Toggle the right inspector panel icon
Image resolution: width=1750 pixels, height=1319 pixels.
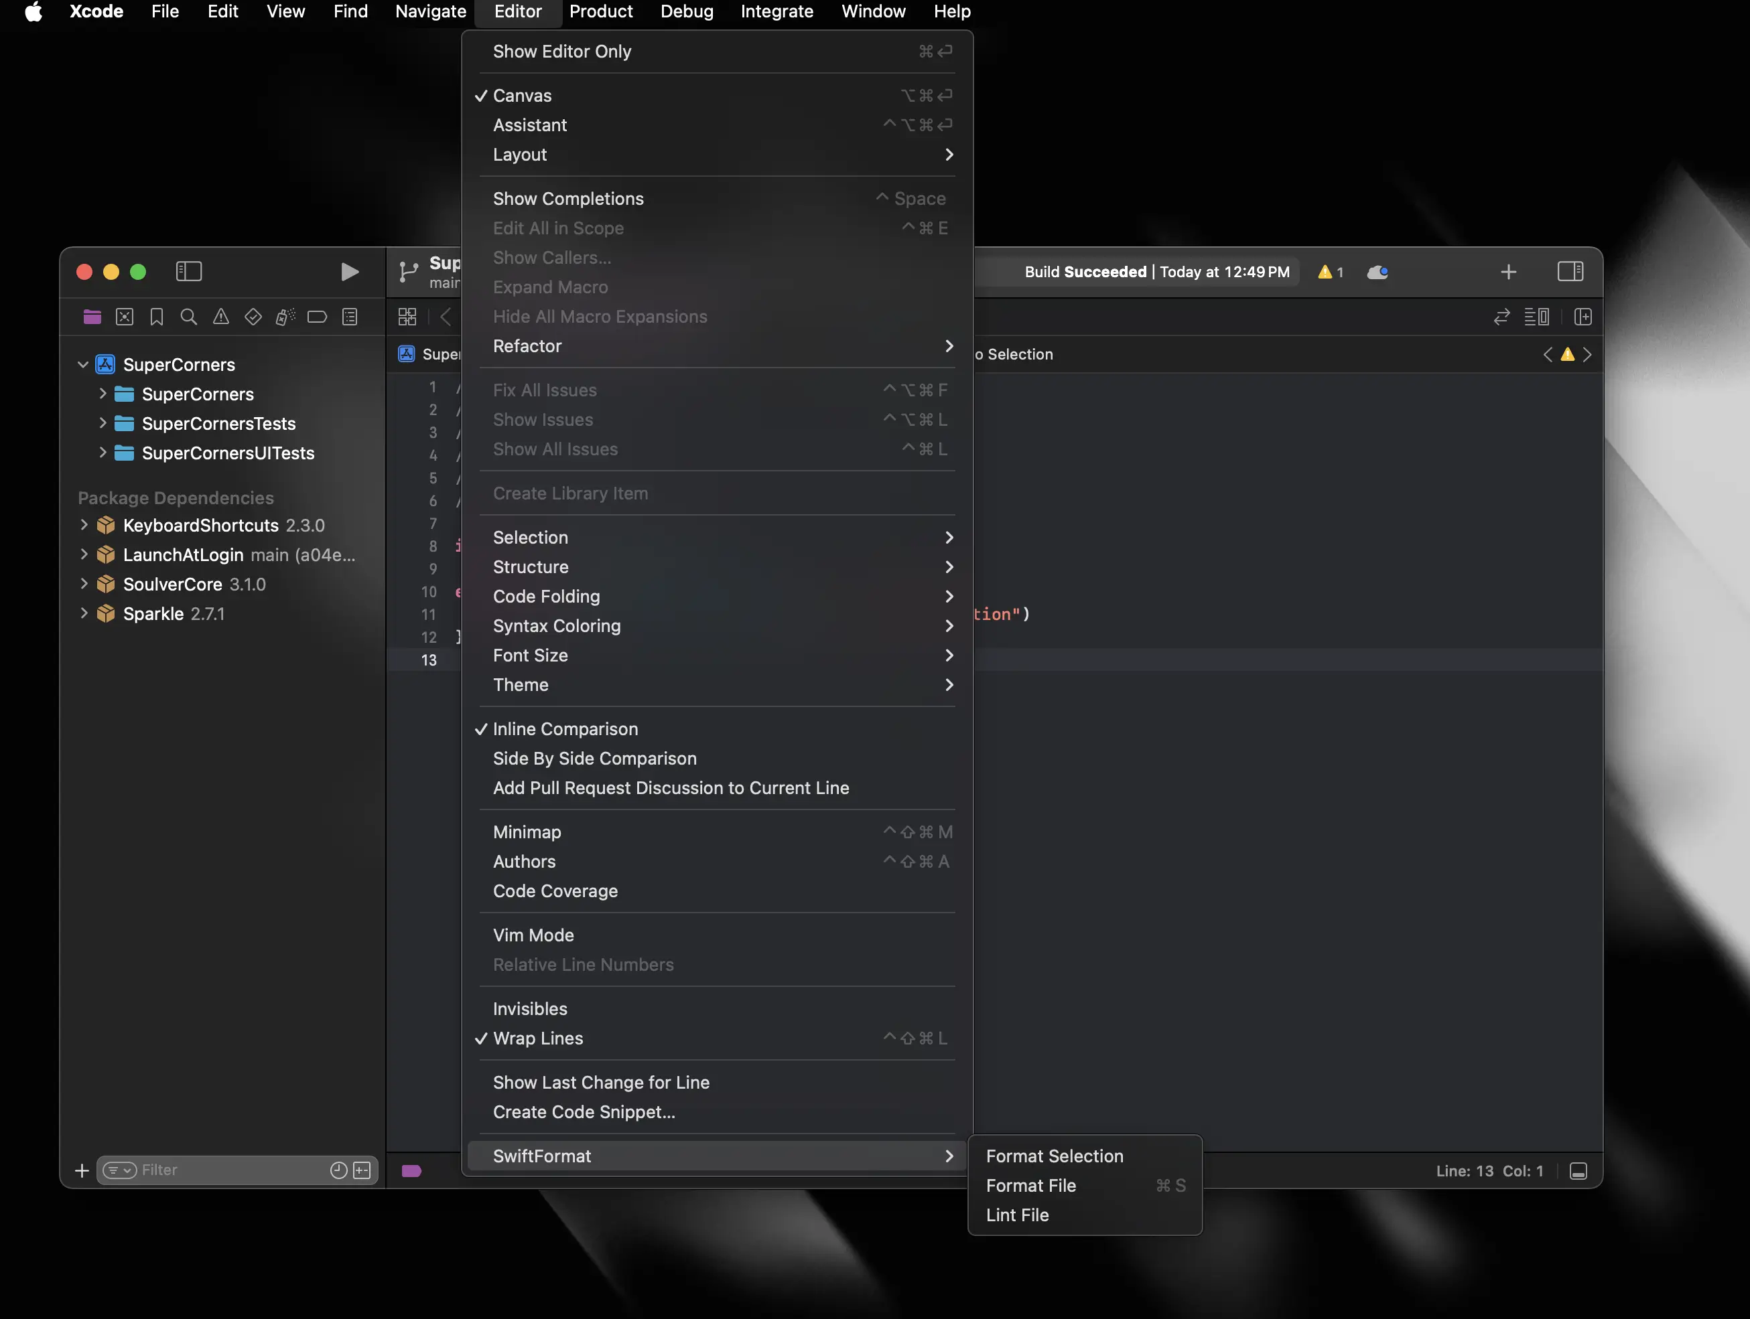click(x=1570, y=272)
